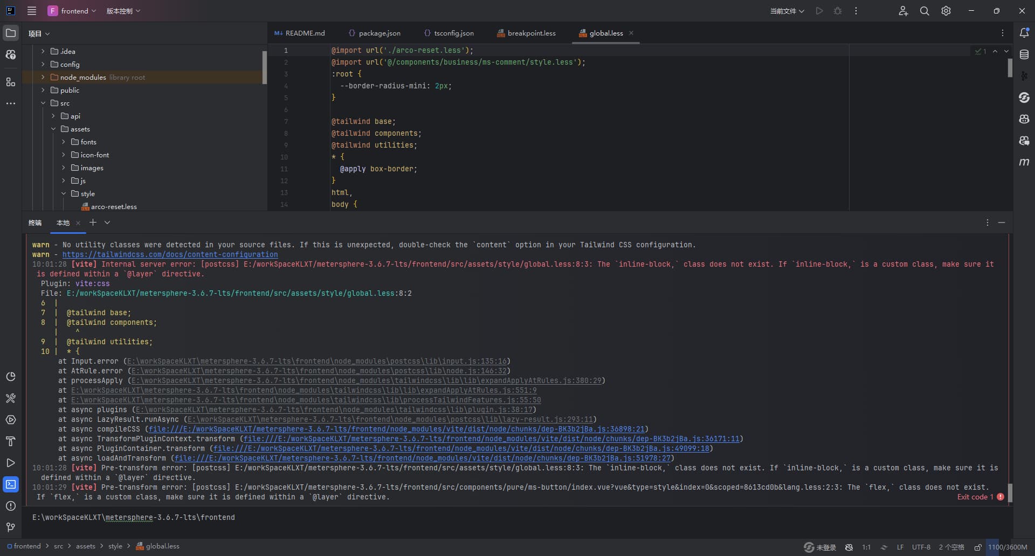Image resolution: width=1035 pixels, height=556 pixels.
Task: Click the memory indicator 1100/3600M
Action: [x=1007, y=547]
